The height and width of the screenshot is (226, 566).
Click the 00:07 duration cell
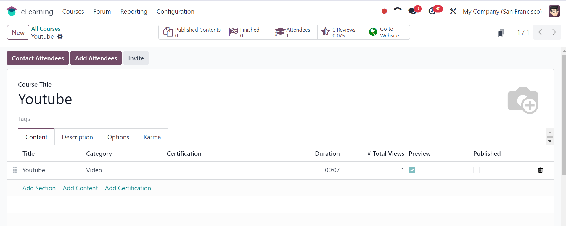[x=332, y=170]
